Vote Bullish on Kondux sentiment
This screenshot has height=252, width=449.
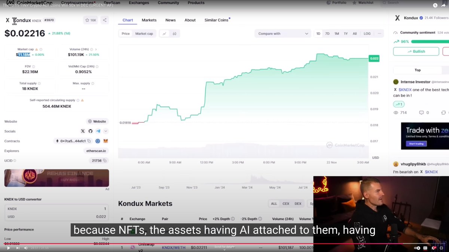point(416,52)
